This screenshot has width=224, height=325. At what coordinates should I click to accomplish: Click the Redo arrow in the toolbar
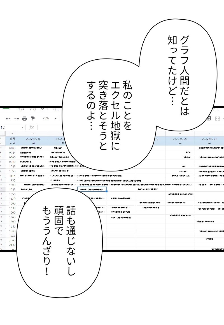(16, 119)
